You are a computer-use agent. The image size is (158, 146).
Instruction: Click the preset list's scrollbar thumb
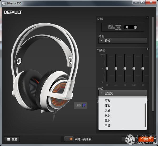click(145, 115)
